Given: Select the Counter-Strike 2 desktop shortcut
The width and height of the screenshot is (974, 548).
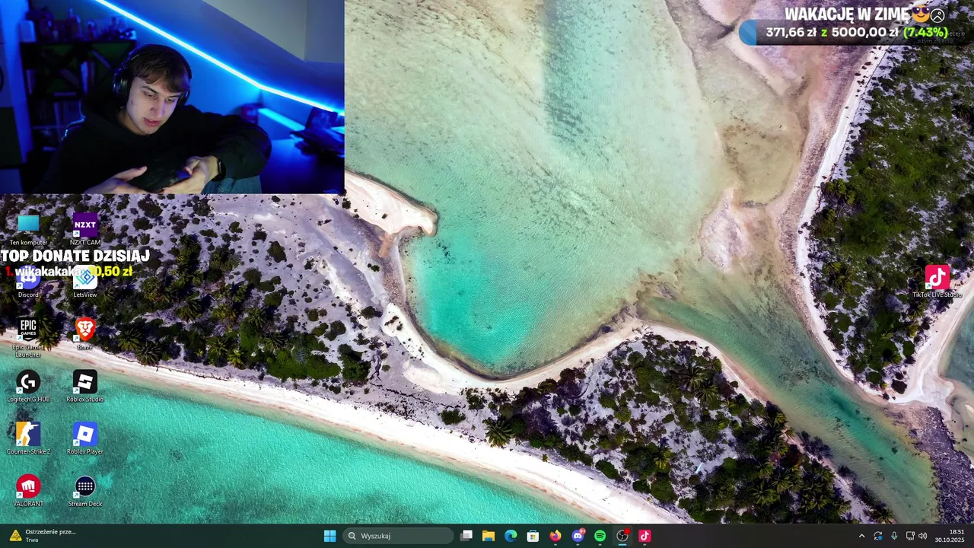Looking at the screenshot, I should [28, 438].
